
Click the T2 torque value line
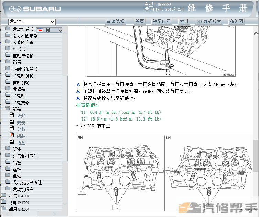(x=121, y=119)
